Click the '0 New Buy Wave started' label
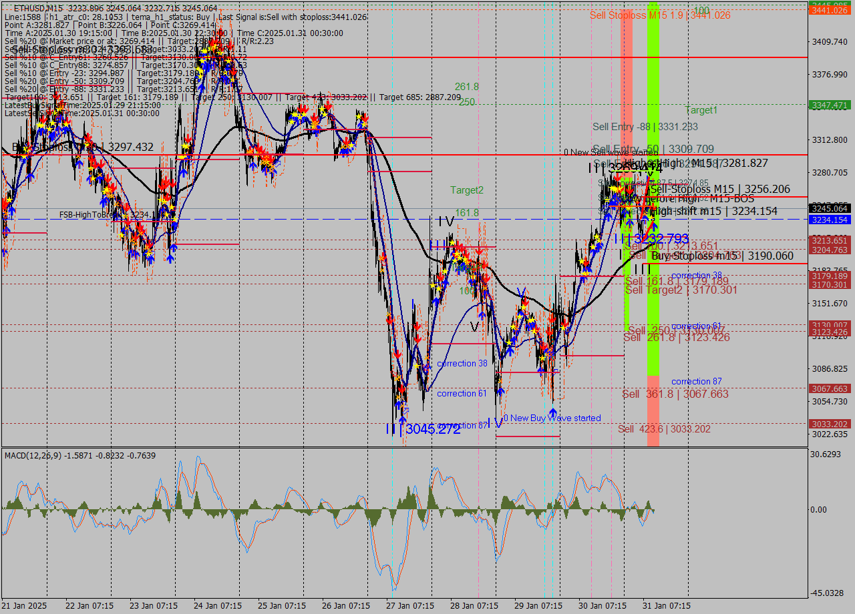The width and height of the screenshot is (855, 614). pos(552,418)
